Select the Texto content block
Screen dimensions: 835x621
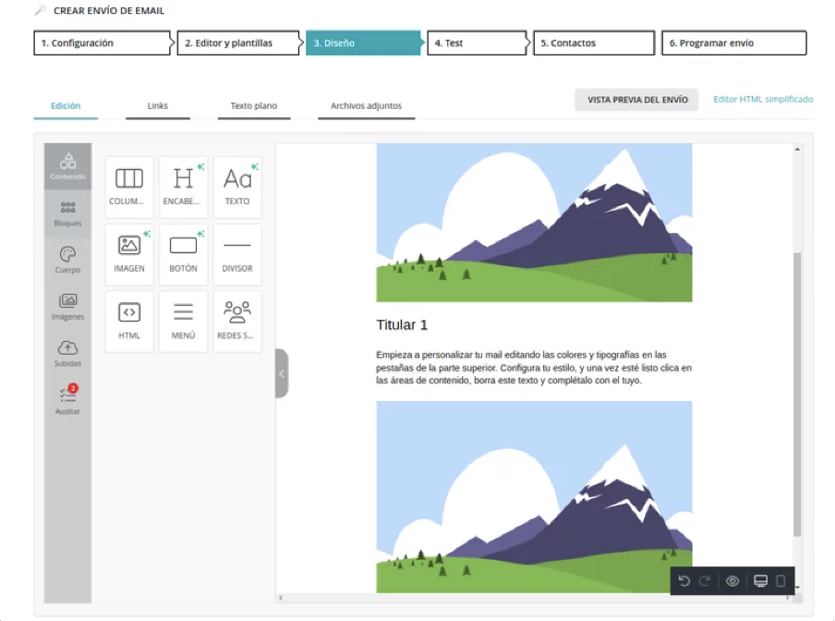click(x=237, y=187)
